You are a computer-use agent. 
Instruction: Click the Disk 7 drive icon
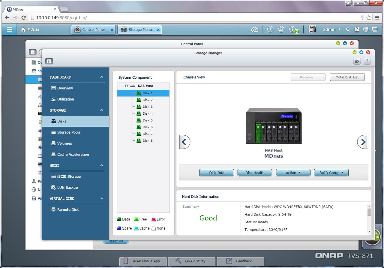click(x=139, y=134)
